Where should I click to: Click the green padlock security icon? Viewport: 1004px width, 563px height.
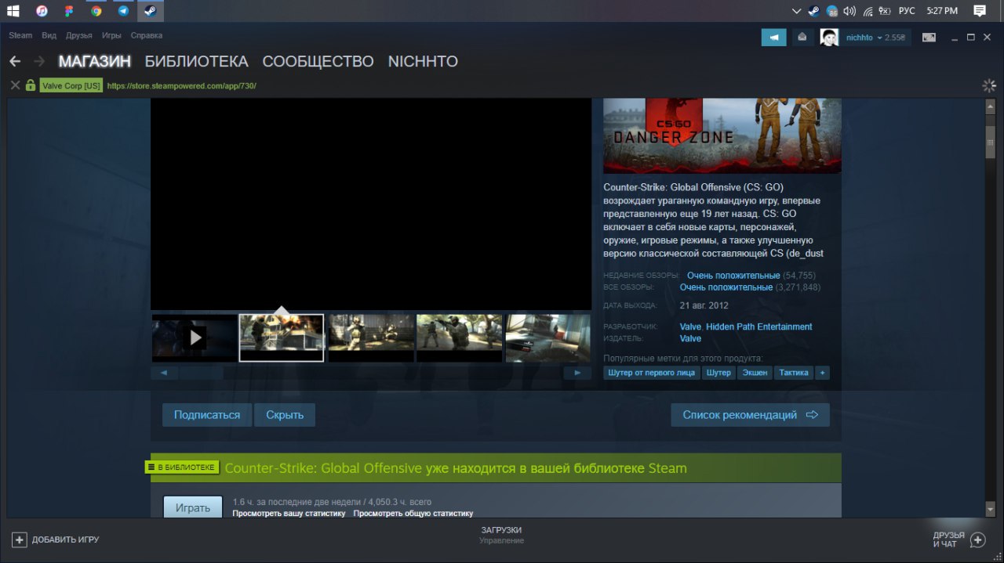coord(31,85)
